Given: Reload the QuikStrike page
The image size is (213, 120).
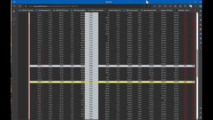Looking at the screenshot, I should 20,6.
